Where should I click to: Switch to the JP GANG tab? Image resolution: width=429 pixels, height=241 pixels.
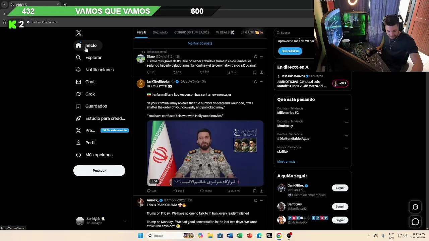[252, 32]
